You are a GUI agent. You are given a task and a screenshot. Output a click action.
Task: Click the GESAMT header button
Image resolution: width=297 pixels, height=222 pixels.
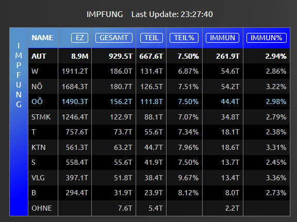click(114, 38)
